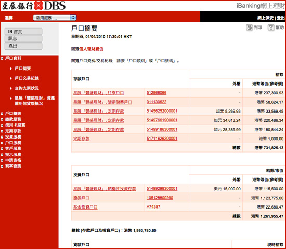Click the 個人理財總值 link
Screen dimensions: 286x249
[x=91, y=49]
